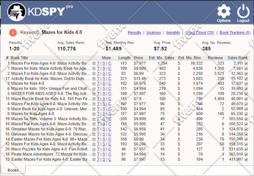
Task: Sort by Est. Mo. Rev. column header
Action: click(190, 58)
